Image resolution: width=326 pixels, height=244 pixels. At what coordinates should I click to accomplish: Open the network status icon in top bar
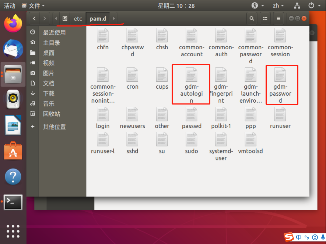pyautogui.click(x=297, y=6)
